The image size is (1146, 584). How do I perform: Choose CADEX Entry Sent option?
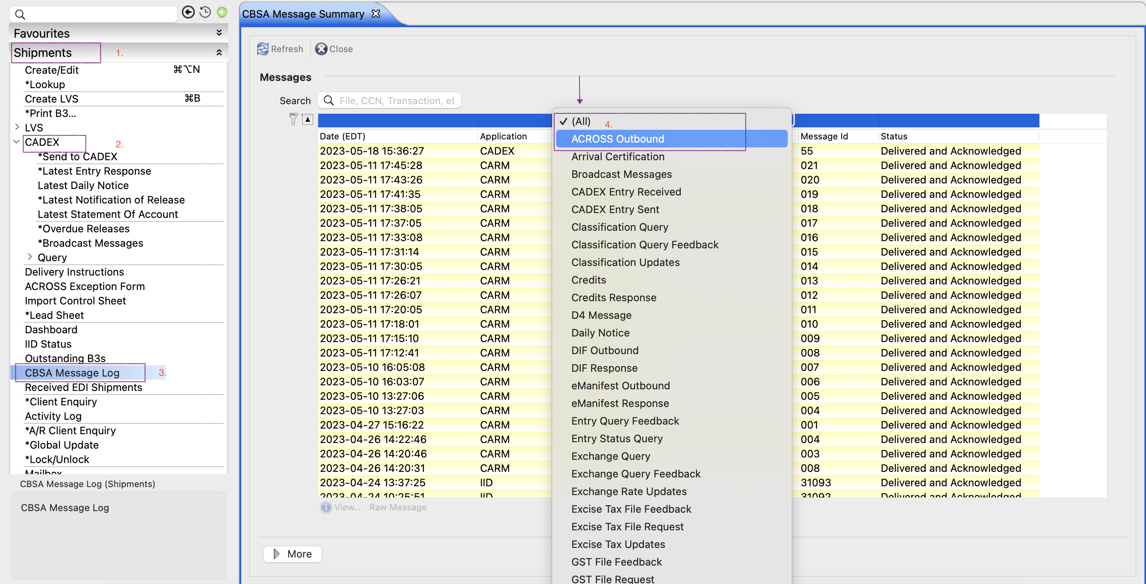[x=615, y=209]
